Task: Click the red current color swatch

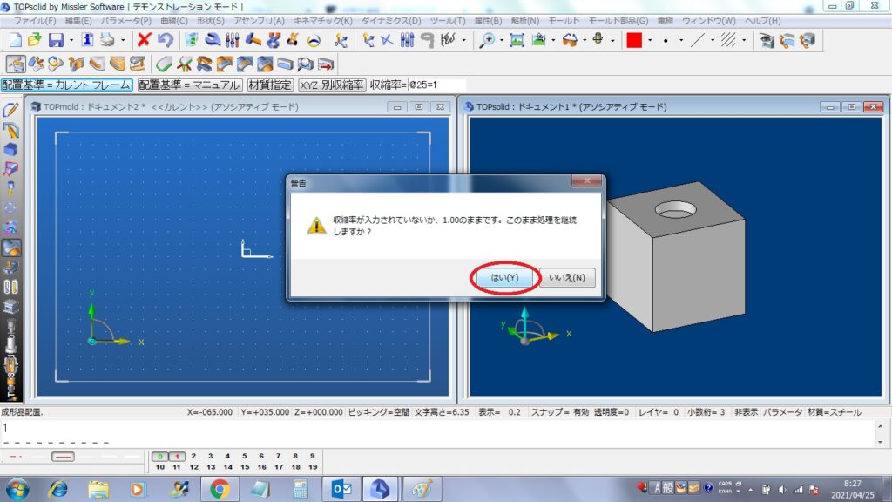Action: coord(634,40)
